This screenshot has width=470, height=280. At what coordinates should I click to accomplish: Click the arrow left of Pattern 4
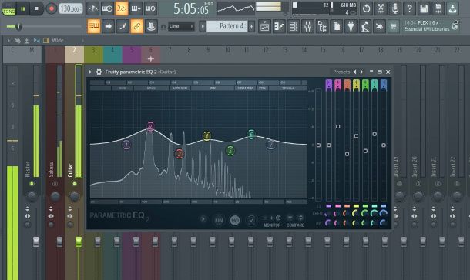click(203, 26)
